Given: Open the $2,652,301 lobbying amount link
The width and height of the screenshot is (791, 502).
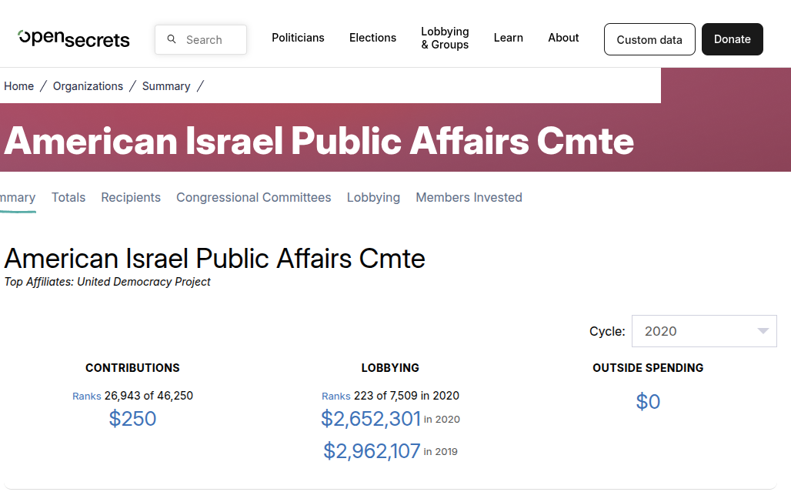Looking at the screenshot, I should (371, 419).
